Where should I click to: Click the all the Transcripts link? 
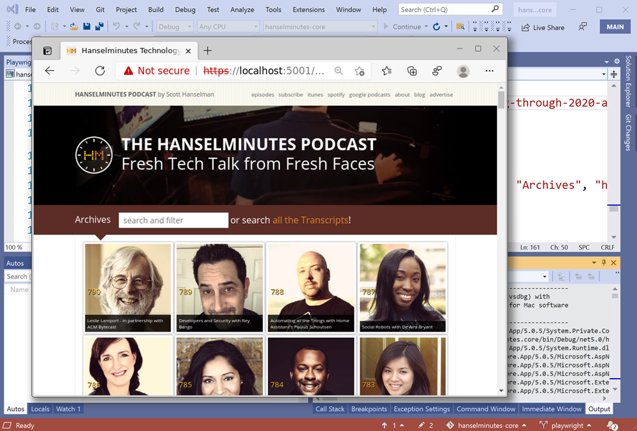click(311, 220)
